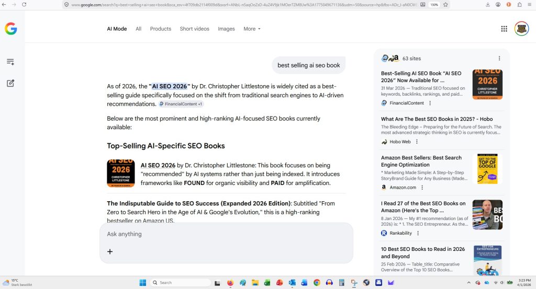This screenshot has height=289, width=536.
Task: Switch to the Images tab
Action: (x=226, y=29)
